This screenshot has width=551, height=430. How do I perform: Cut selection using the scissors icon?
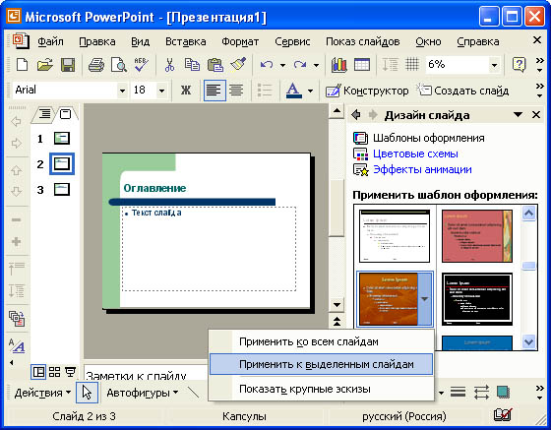pyautogui.click(x=169, y=65)
